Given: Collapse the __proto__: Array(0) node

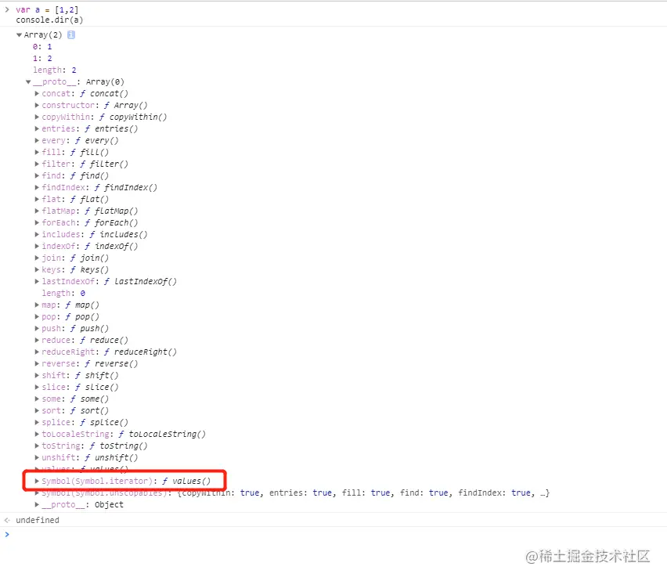Looking at the screenshot, I should (28, 81).
